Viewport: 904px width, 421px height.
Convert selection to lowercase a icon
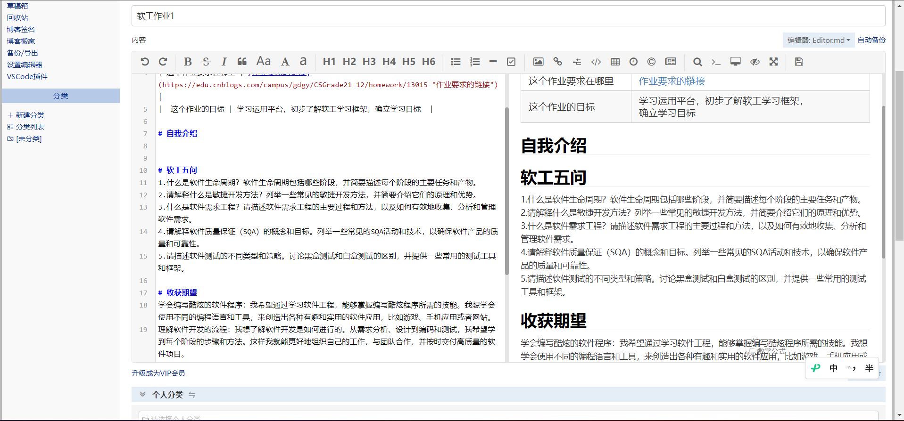[x=303, y=62]
